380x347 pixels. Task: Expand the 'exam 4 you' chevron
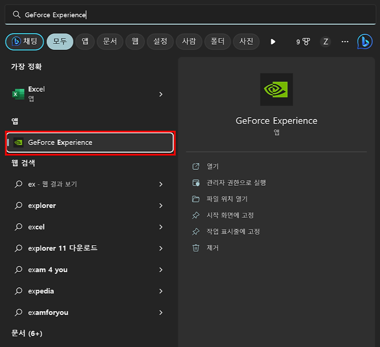pyautogui.click(x=161, y=270)
